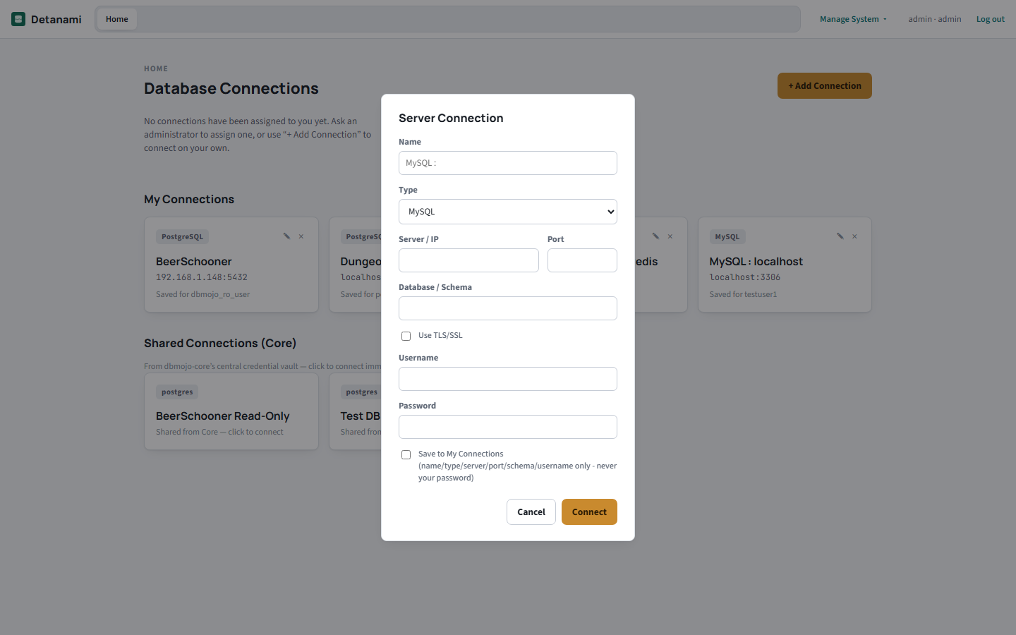Viewport: 1016px width, 635px height.
Task: Click the address 192.168.1.148:5432
Action: (202, 277)
